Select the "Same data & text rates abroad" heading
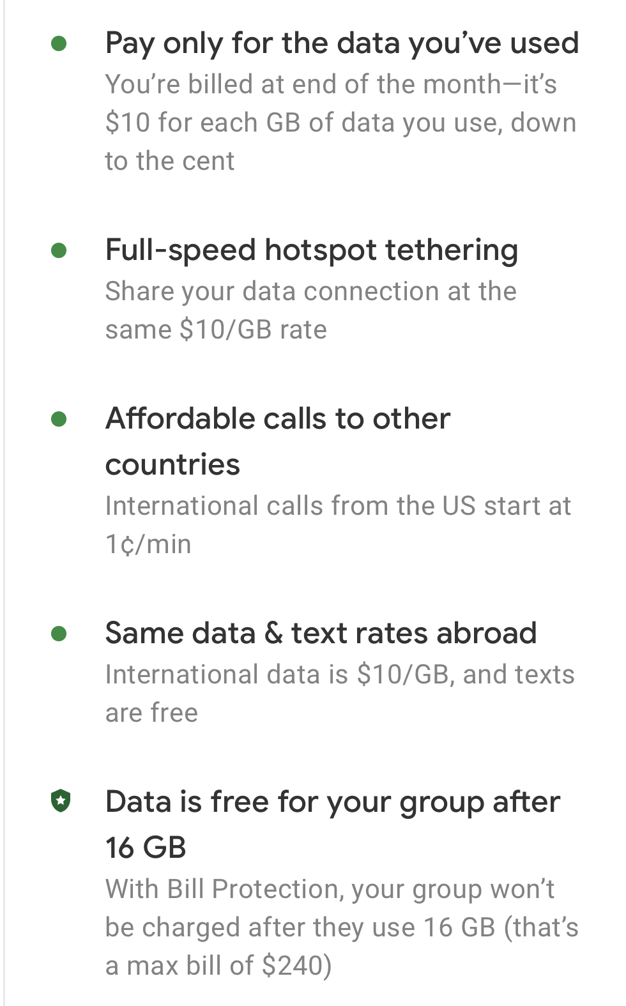This screenshot has width=626, height=1006. point(321,634)
